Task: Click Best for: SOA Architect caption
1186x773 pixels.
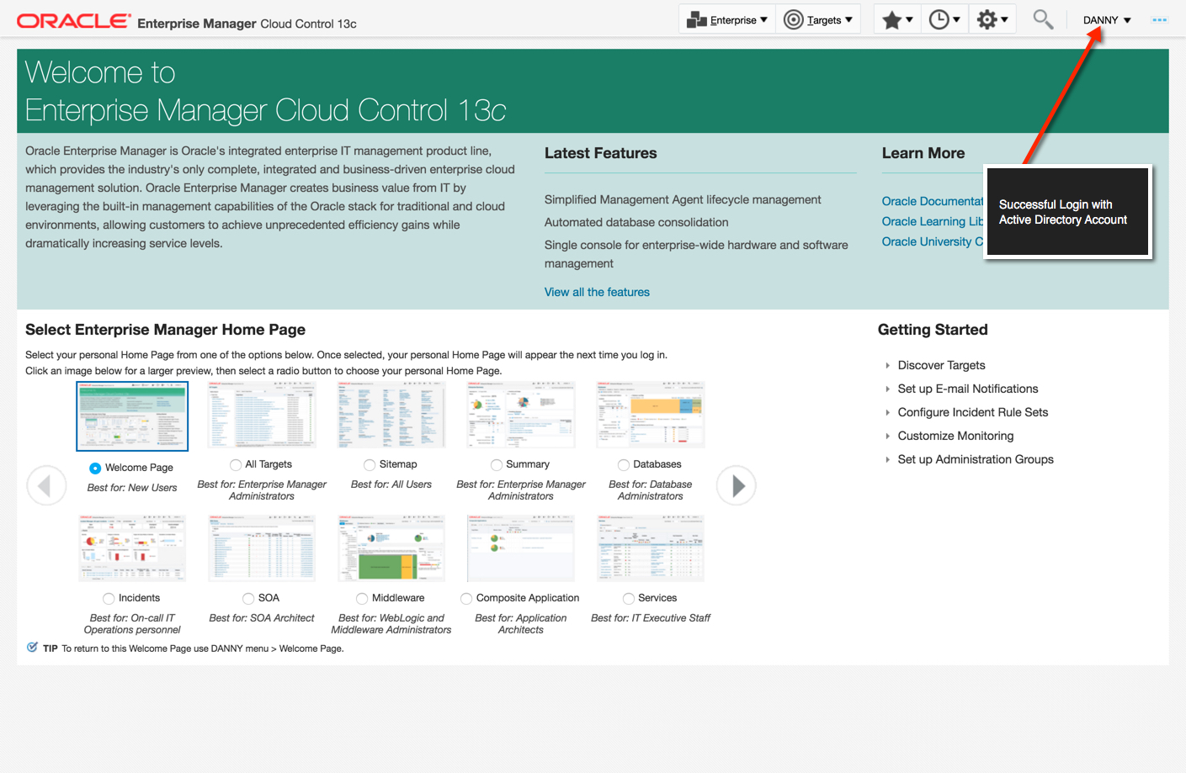Action: coord(262,618)
